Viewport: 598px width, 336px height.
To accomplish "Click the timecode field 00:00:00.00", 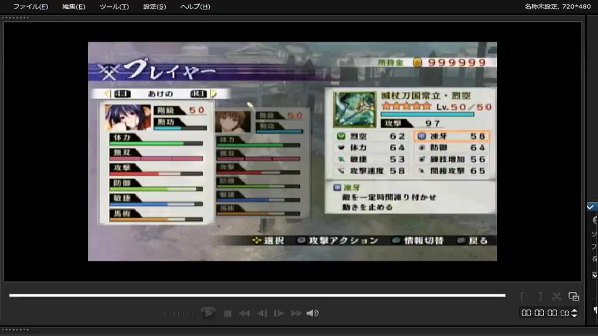I will 545,313.
